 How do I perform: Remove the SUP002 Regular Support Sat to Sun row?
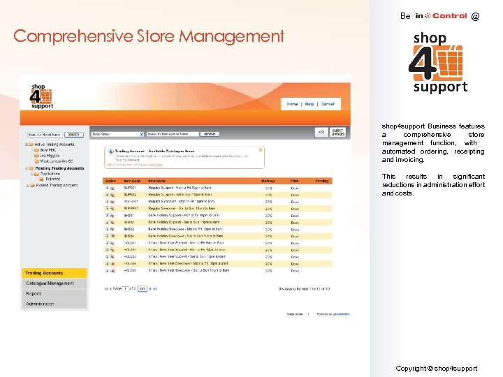(112, 195)
